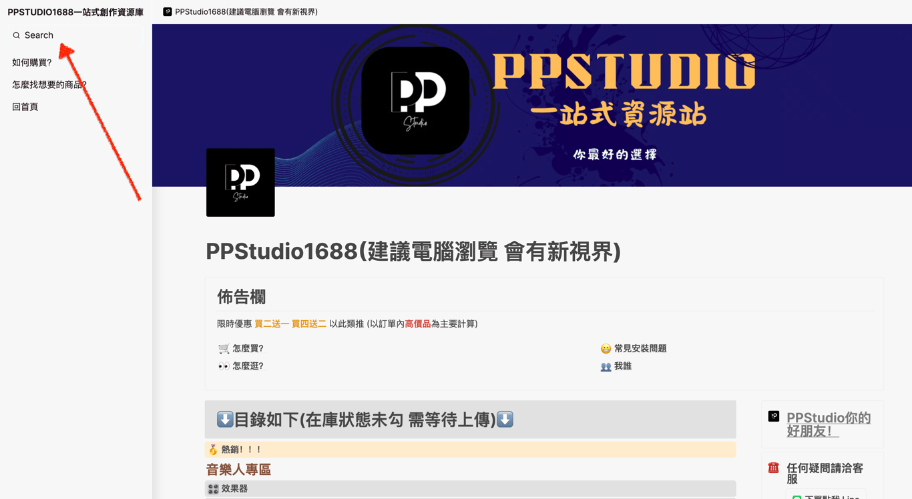Click the 音樂人專區 heading
Screen dimensions: 912x499
point(238,470)
